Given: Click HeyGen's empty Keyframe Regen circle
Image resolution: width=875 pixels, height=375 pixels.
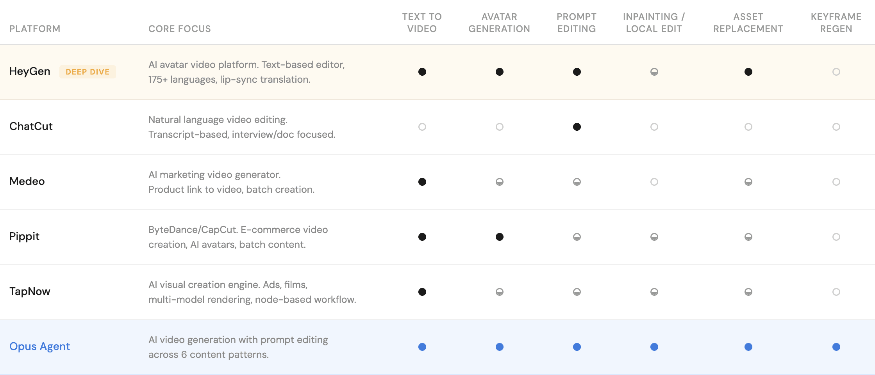Looking at the screenshot, I should tap(836, 72).
